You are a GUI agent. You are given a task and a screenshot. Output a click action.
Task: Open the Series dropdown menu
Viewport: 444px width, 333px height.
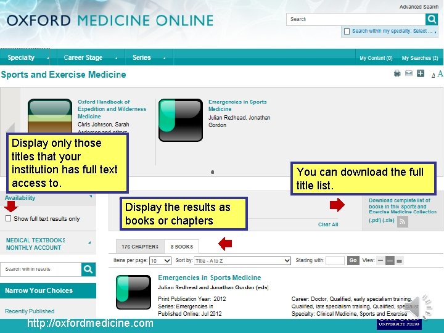[x=149, y=57]
